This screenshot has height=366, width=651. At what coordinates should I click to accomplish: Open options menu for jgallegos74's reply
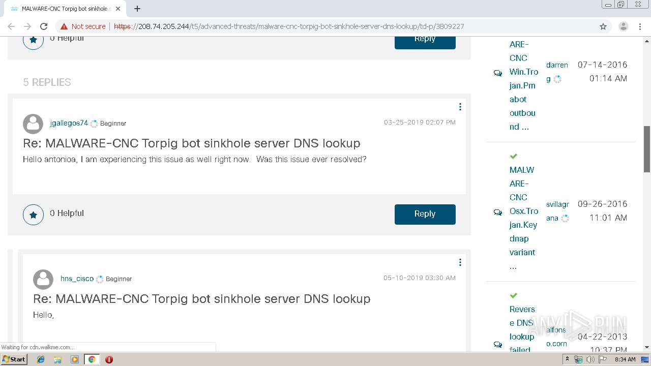[x=460, y=107]
